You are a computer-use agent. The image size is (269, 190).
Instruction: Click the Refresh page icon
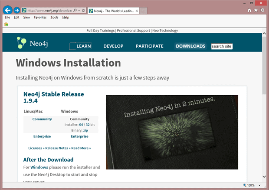pyautogui.click(x=83, y=10)
